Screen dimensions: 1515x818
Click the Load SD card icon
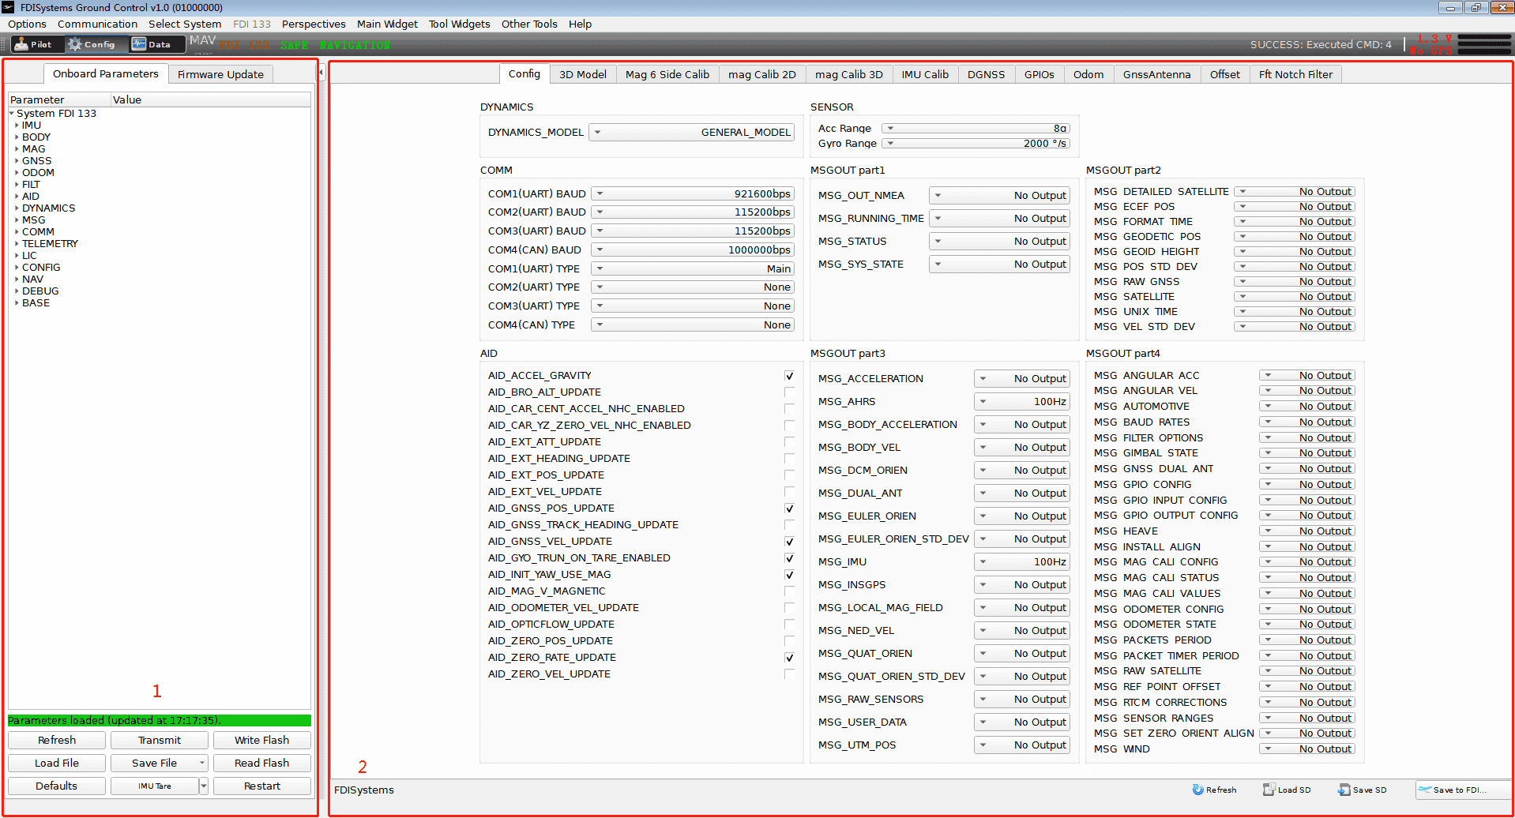click(1269, 790)
